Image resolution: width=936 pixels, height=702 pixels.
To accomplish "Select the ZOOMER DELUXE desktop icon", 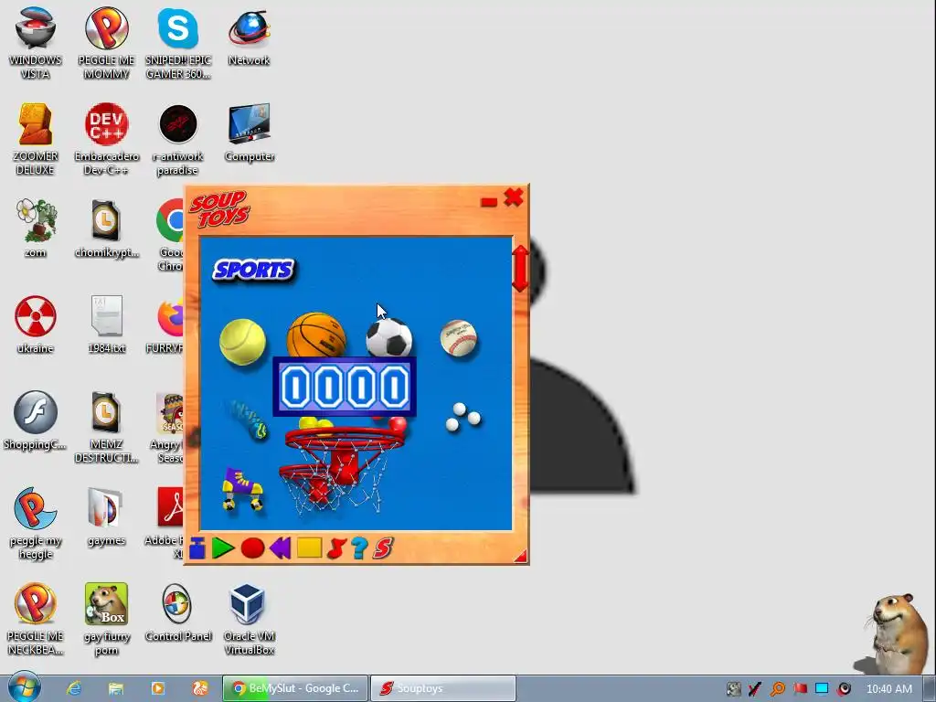I will point(36,139).
